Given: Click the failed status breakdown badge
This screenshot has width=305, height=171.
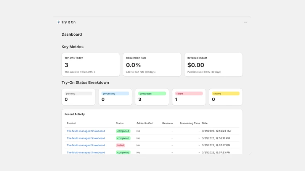Looking at the screenshot, I should pos(189,93).
